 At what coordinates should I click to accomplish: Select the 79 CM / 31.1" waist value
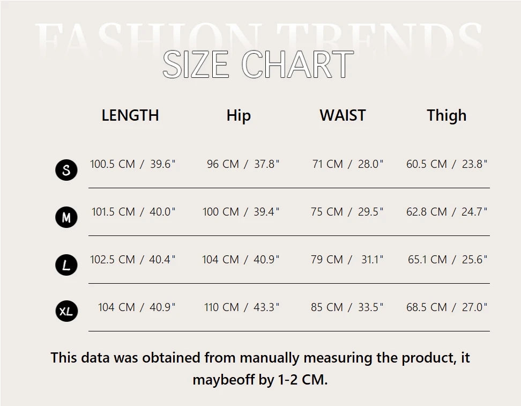point(347,260)
